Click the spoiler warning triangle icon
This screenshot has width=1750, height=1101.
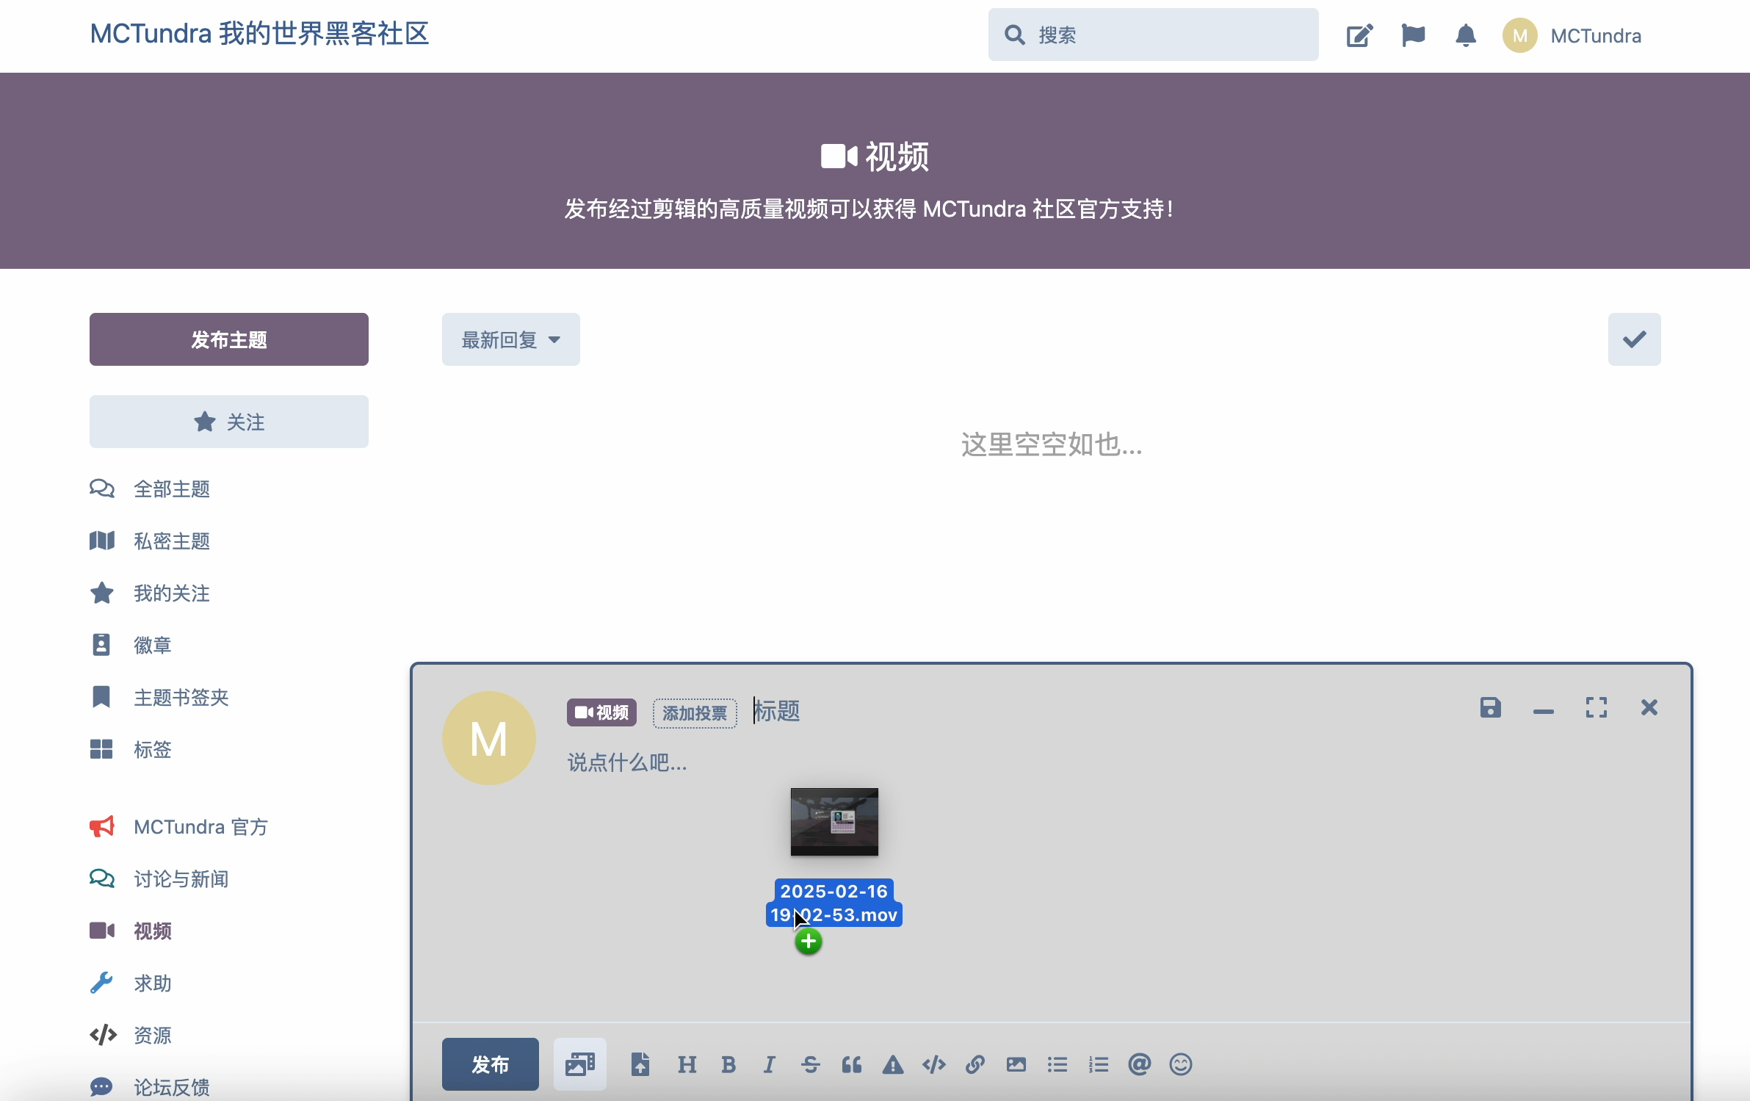click(893, 1064)
